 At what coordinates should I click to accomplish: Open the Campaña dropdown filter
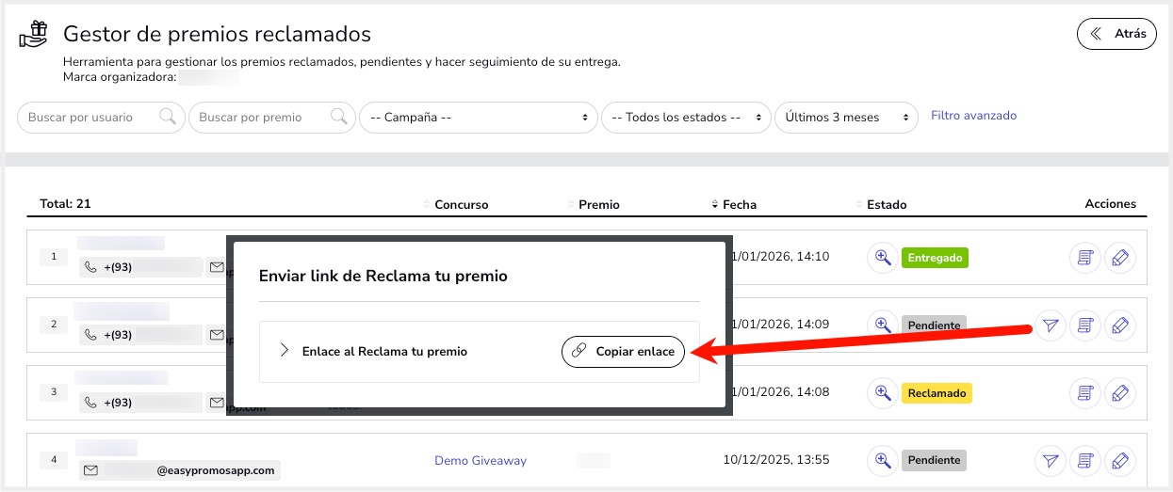tap(479, 118)
